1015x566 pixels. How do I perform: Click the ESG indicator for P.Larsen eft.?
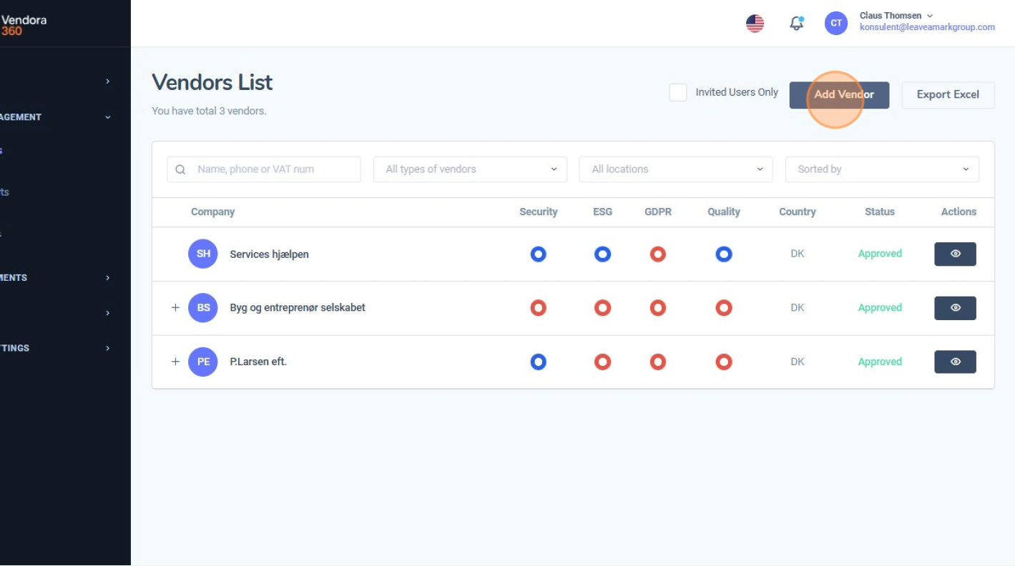tap(602, 362)
